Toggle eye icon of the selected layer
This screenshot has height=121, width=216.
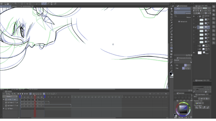point(194,27)
